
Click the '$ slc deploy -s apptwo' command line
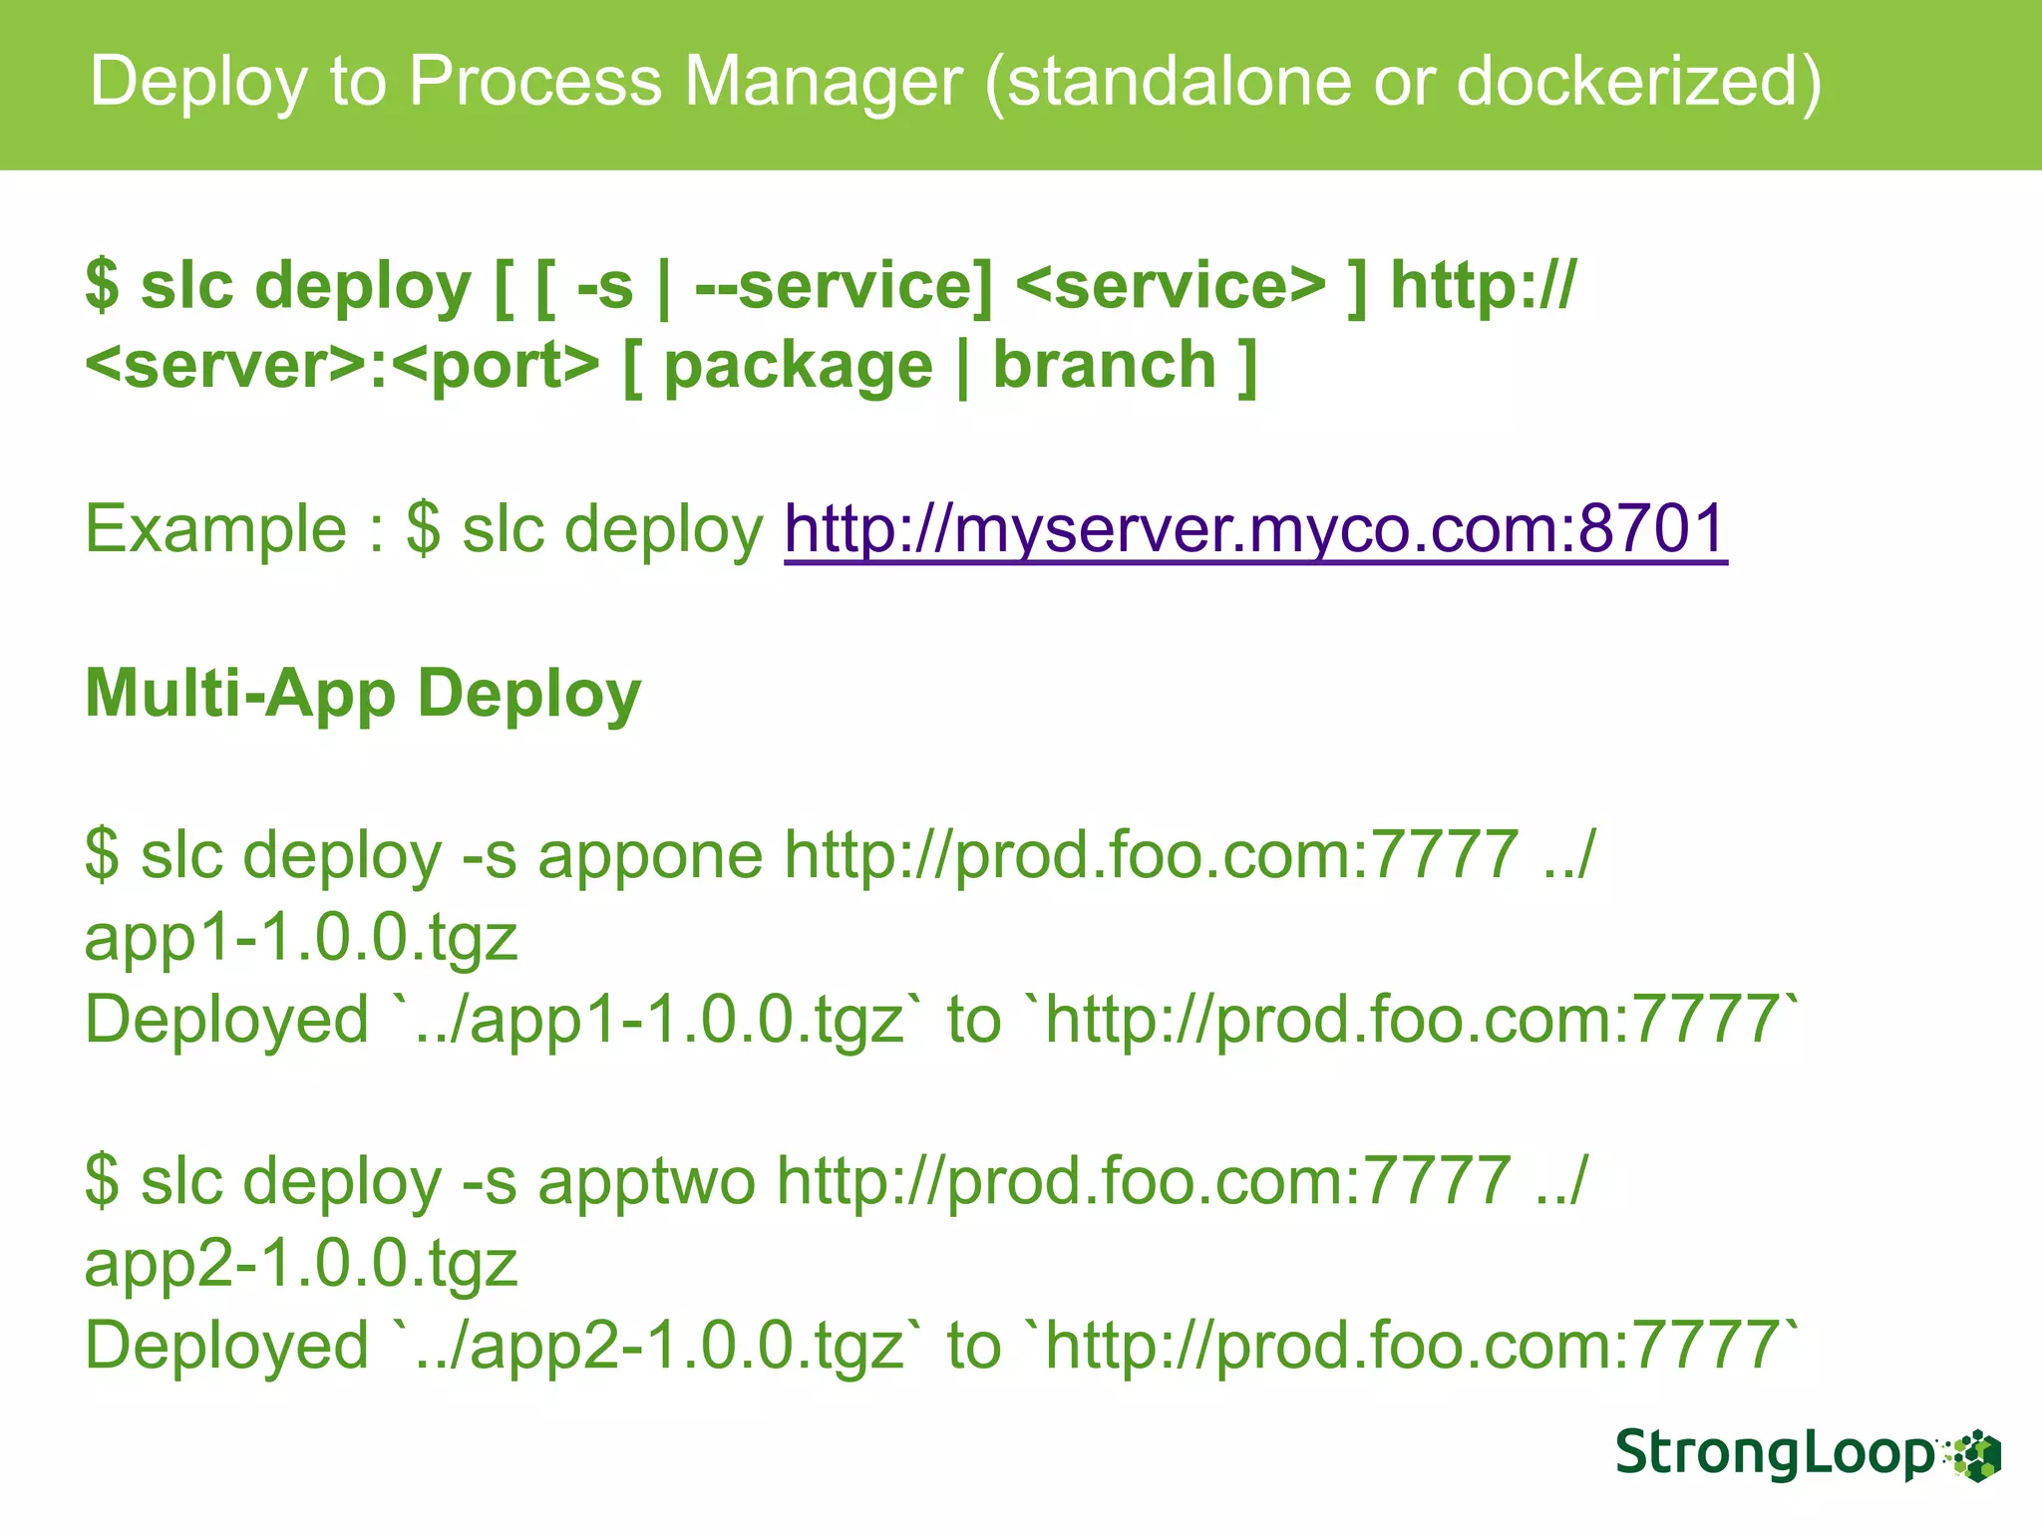tap(836, 1182)
